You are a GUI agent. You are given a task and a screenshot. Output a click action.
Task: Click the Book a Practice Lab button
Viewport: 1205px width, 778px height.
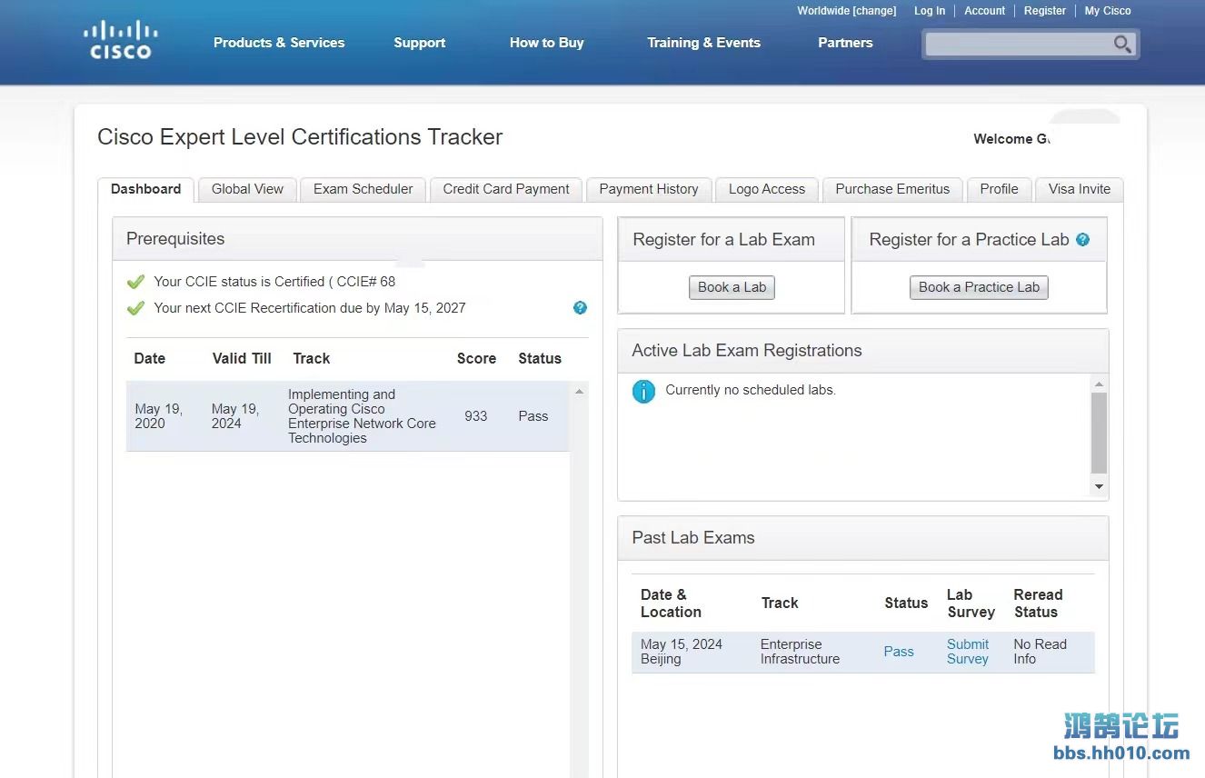979,287
